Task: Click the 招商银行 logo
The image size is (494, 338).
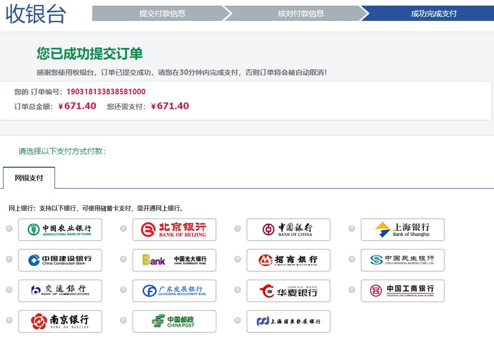Action: coord(289,260)
